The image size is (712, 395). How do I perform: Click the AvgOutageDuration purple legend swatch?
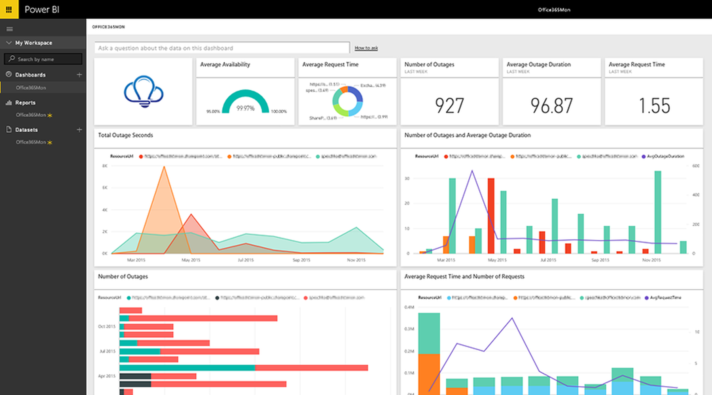(x=644, y=156)
